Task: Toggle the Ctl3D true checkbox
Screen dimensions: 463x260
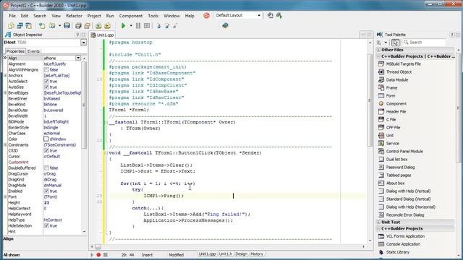Action: (46, 151)
